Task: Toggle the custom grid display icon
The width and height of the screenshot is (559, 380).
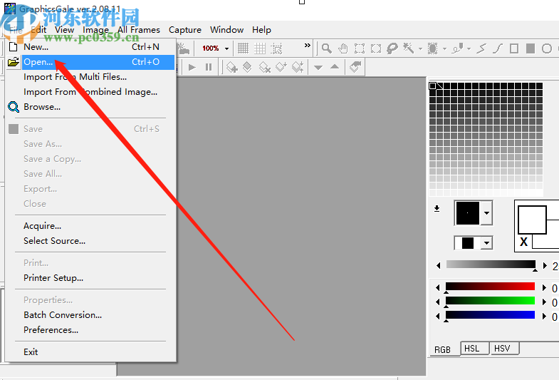Action: pyautogui.click(x=260, y=48)
